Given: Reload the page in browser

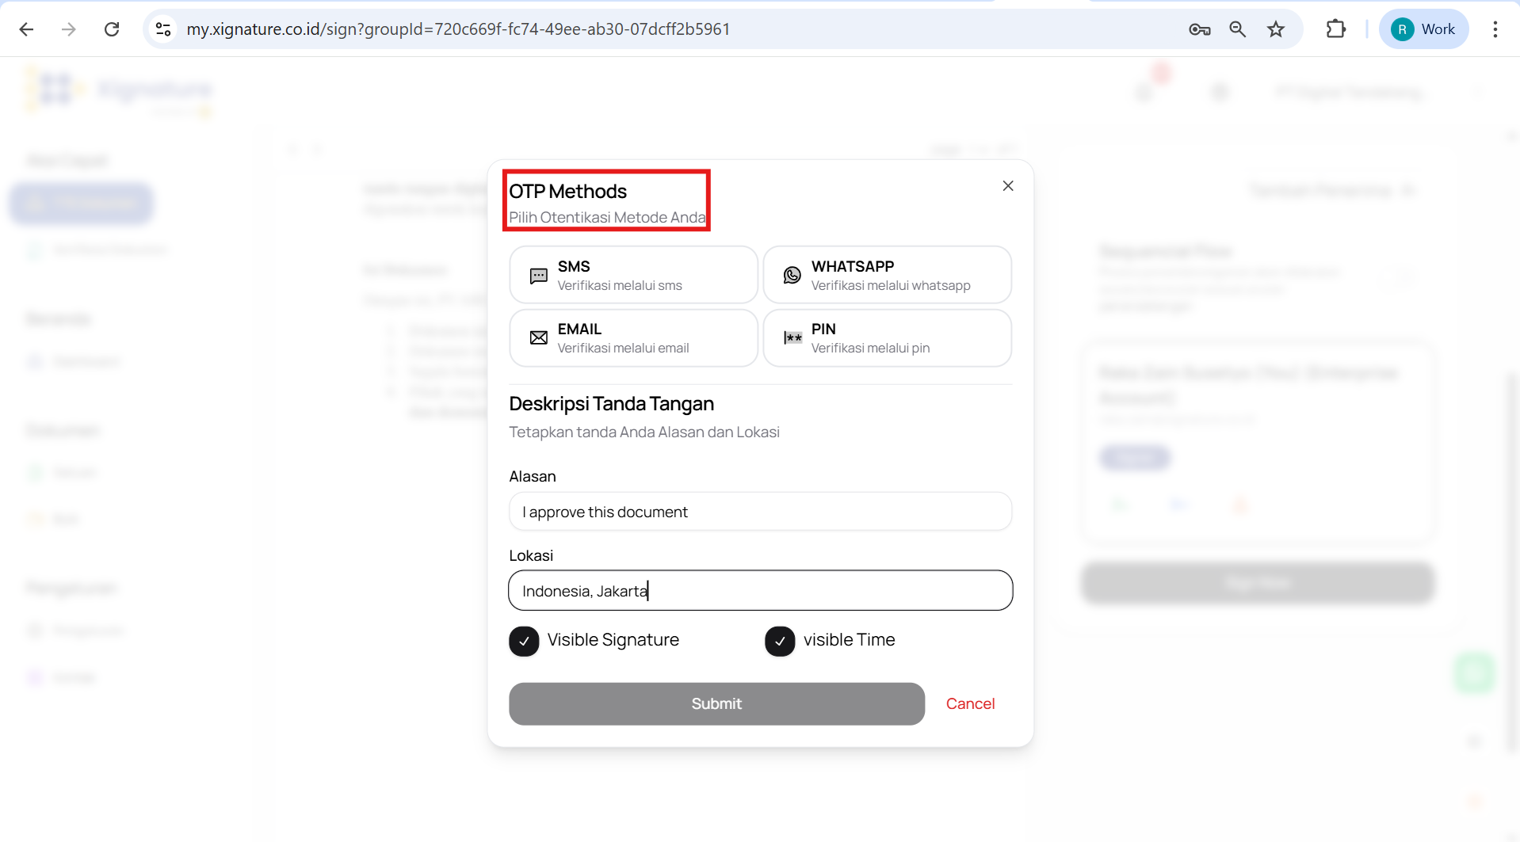Looking at the screenshot, I should (112, 29).
